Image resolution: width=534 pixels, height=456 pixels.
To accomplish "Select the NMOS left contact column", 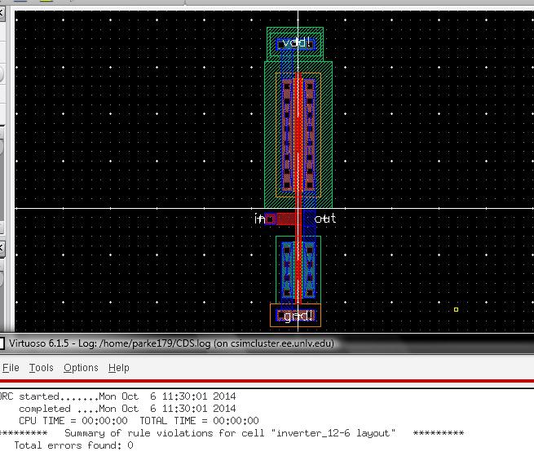I will [286, 268].
